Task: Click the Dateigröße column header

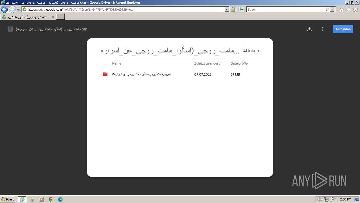Action: coord(239,63)
